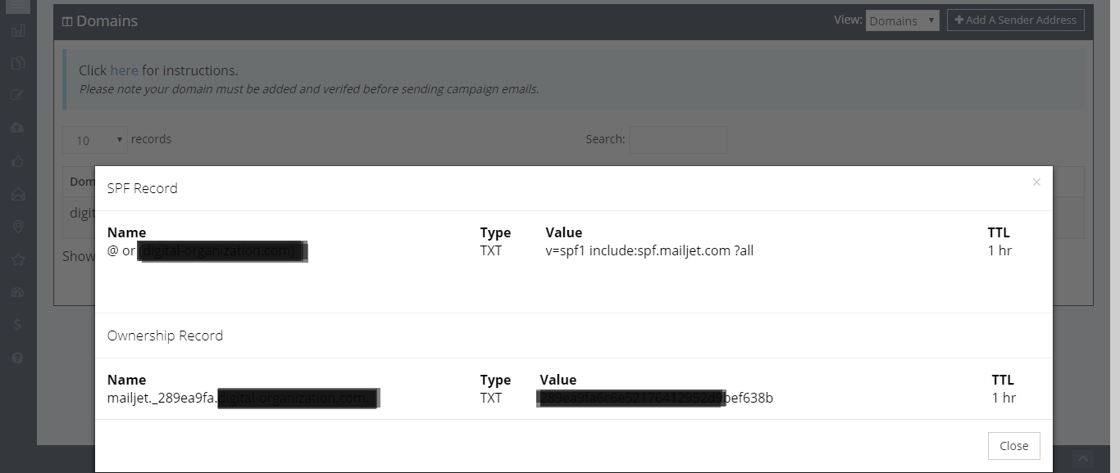Open the 10 records per page dropdown
This screenshot has height=473, width=1120.
pos(95,140)
